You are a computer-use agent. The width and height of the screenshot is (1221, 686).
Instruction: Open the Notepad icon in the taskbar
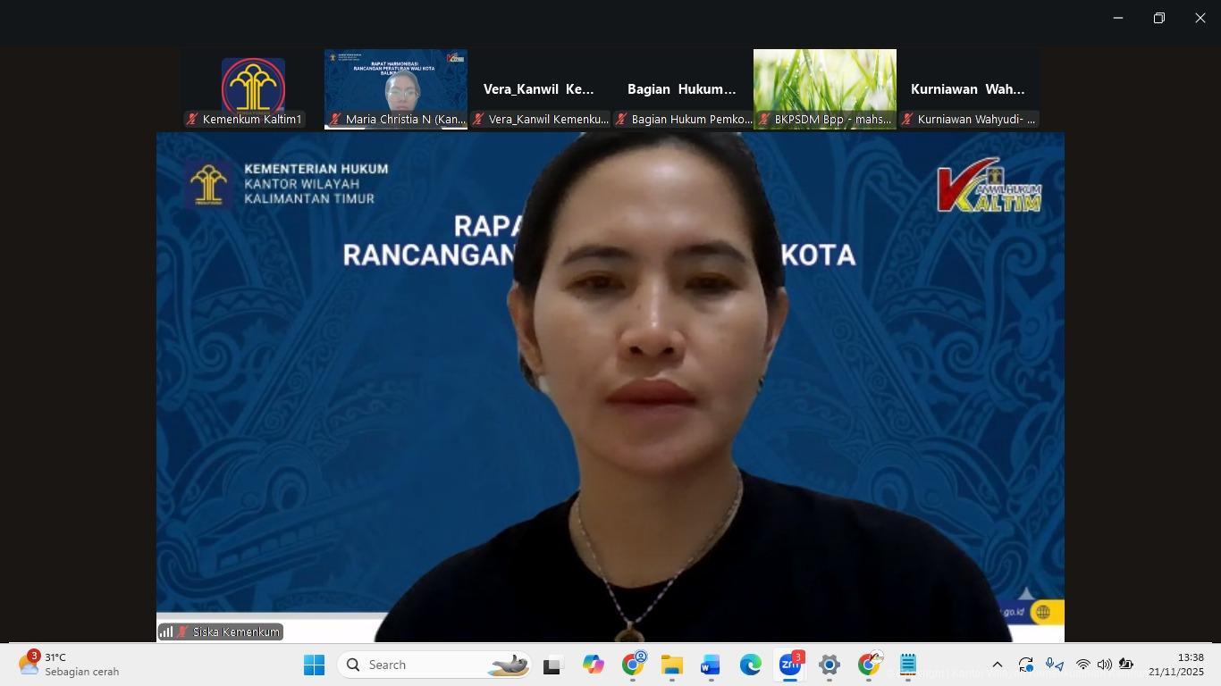coord(908,665)
